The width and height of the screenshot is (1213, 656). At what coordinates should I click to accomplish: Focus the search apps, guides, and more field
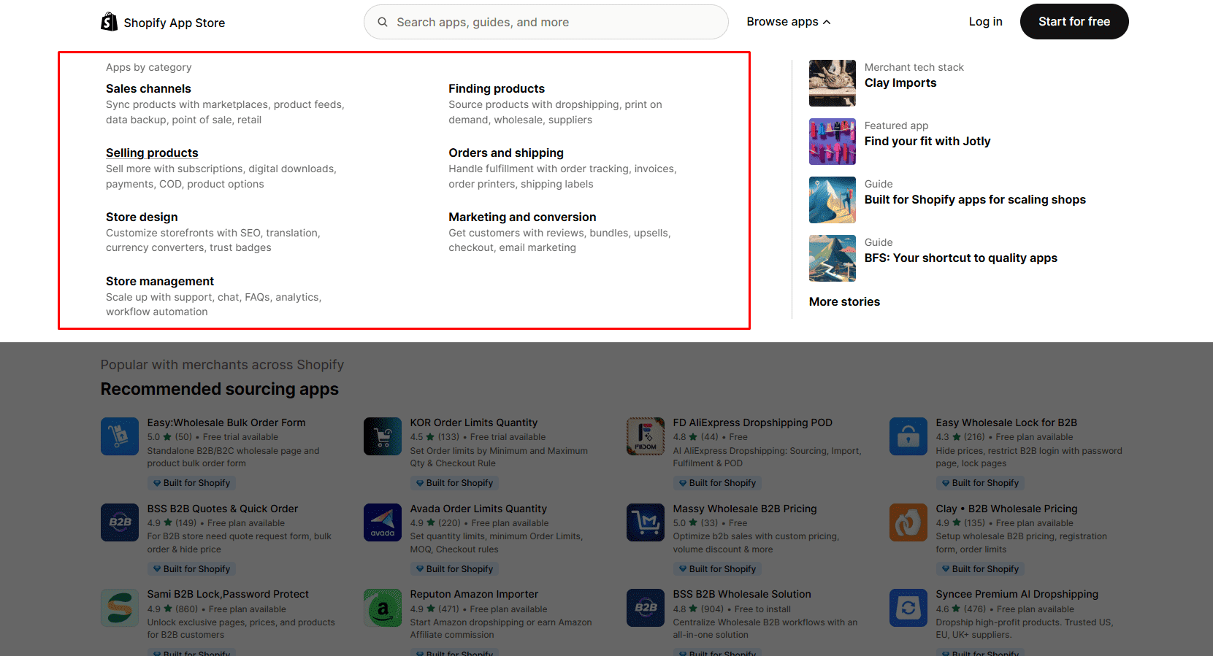[x=546, y=22]
